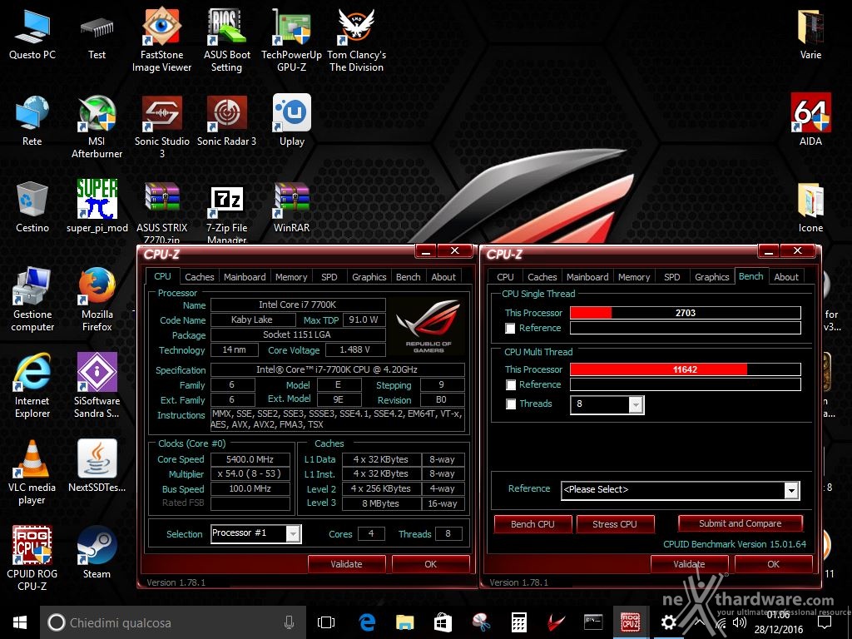Open Graphics tab in right CPU-Z window
This screenshot has width=852, height=639.
click(712, 277)
